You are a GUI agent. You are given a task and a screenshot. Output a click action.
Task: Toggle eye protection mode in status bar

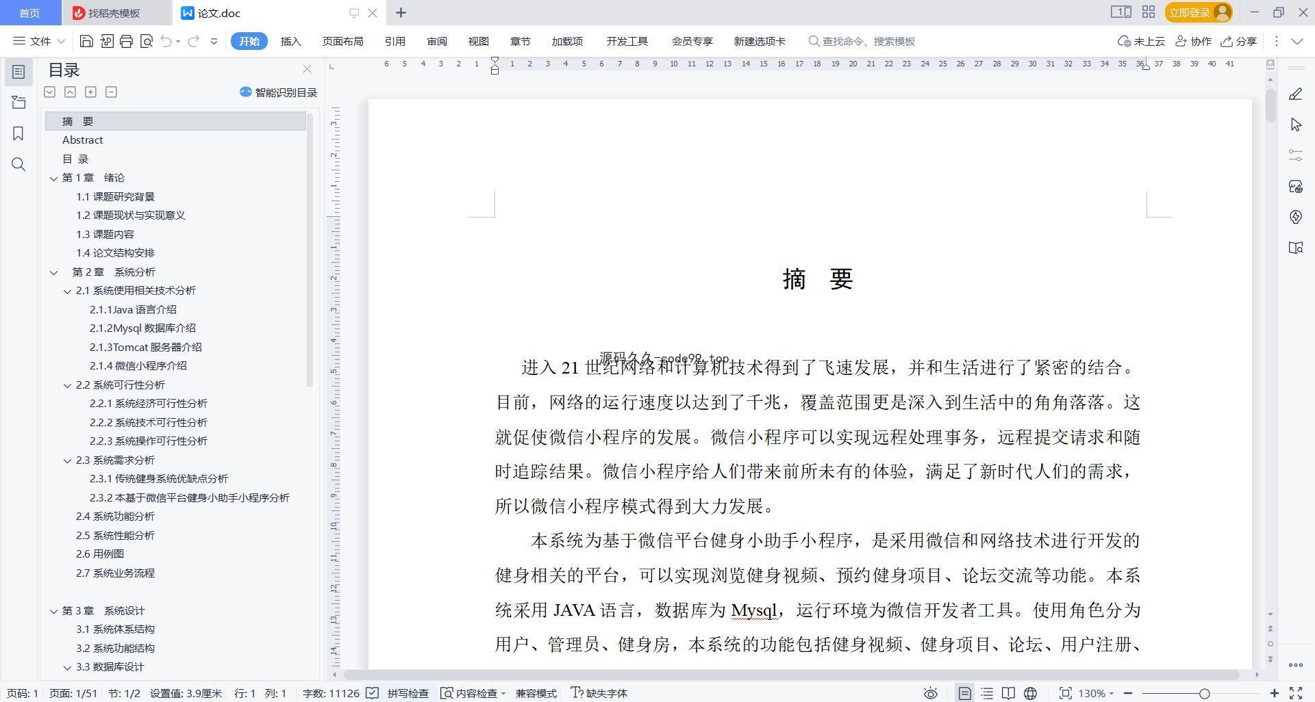tap(930, 693)
